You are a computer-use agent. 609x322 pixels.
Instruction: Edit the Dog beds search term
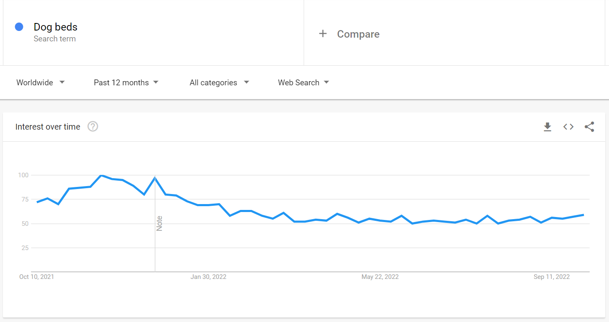pos(56,27)
